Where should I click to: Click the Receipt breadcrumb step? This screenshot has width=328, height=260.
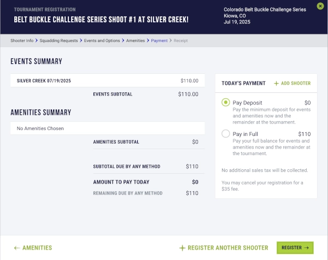coord(181,40)
